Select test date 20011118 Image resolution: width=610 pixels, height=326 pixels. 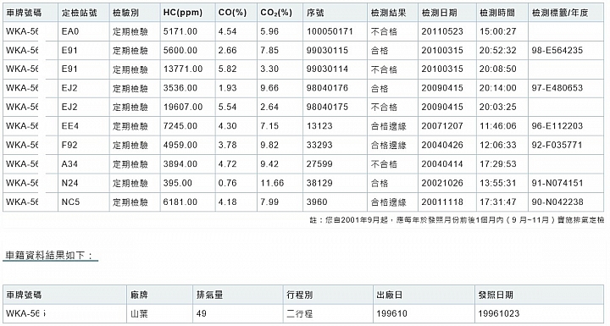pos(442,202)
